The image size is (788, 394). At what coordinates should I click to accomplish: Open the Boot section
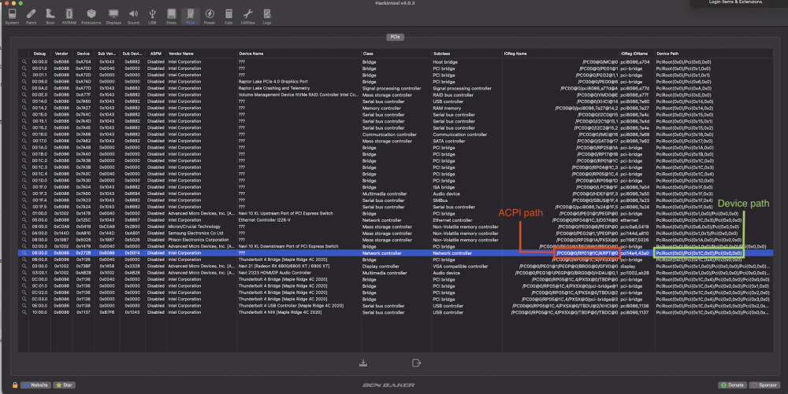point(50,16)
